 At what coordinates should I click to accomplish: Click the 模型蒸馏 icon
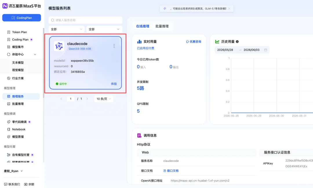click(x=9, y=137)
